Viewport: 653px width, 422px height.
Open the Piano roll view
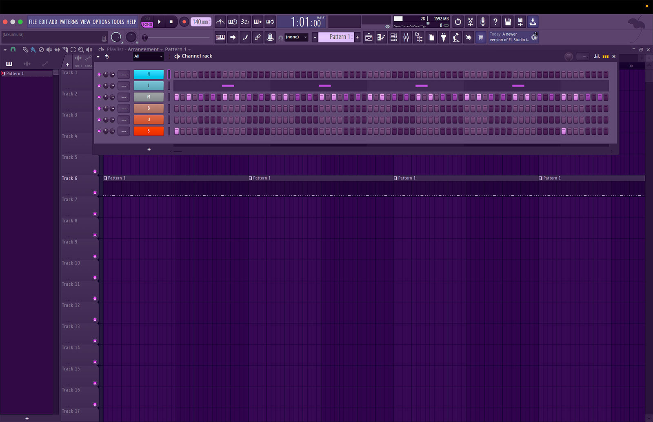tap(381, 37)
